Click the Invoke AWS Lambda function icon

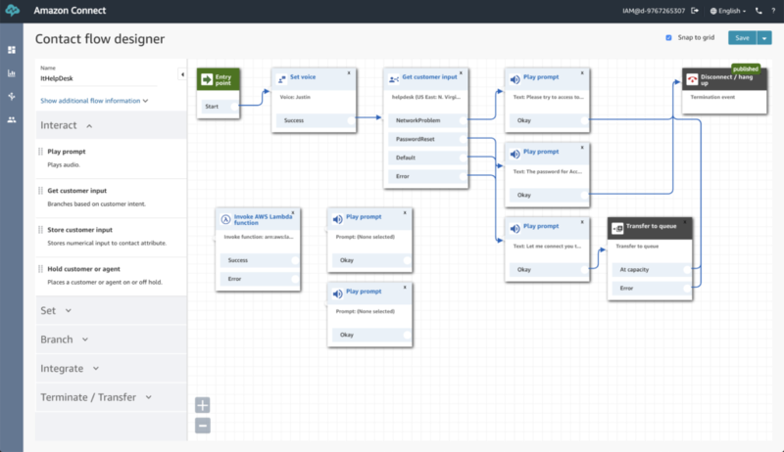(x=226, y=219)
